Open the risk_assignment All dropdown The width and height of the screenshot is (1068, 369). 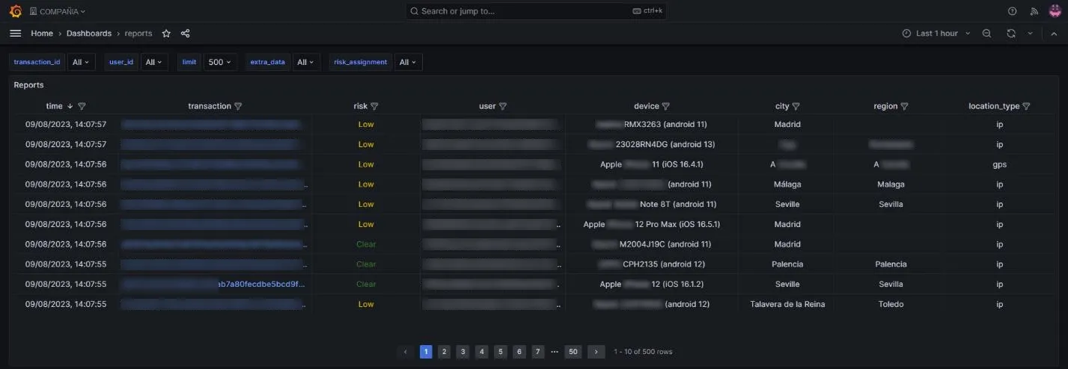pos(408,62)
